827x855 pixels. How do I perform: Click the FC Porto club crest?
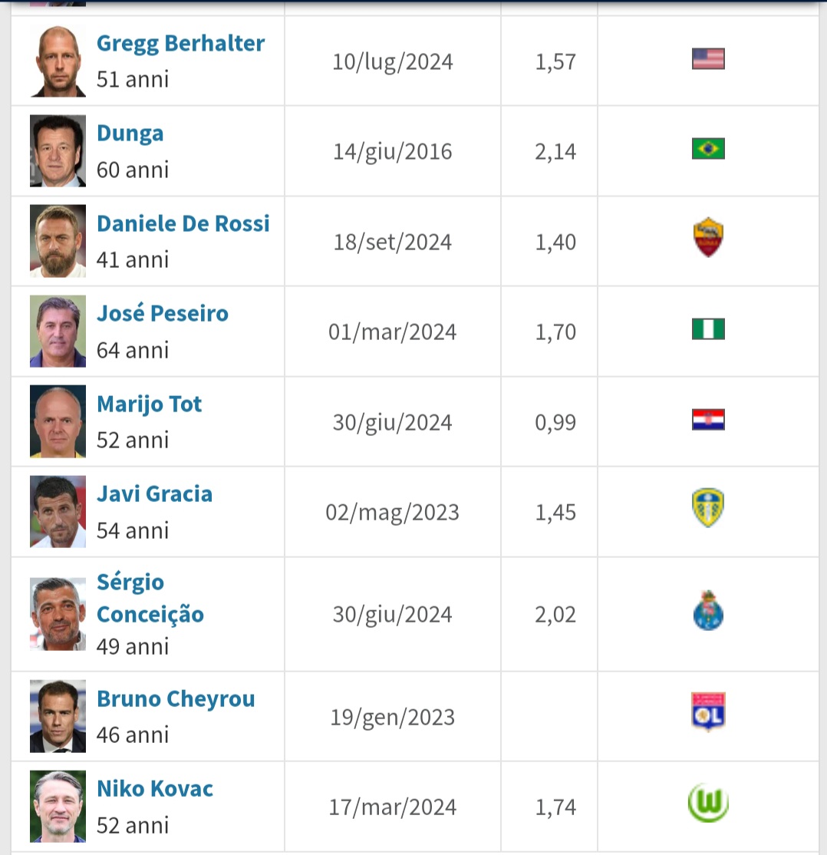point(707,612)
